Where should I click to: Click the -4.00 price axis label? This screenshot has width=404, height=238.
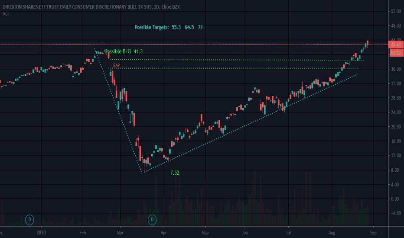(x=396, y=214)
